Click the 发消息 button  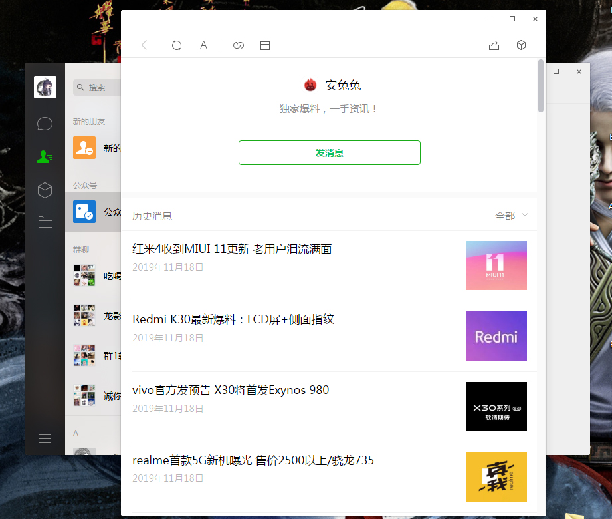329,152
